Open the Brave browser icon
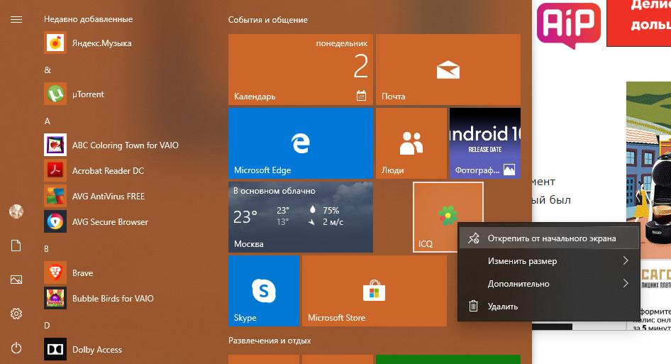 click(x=55, y=272)
